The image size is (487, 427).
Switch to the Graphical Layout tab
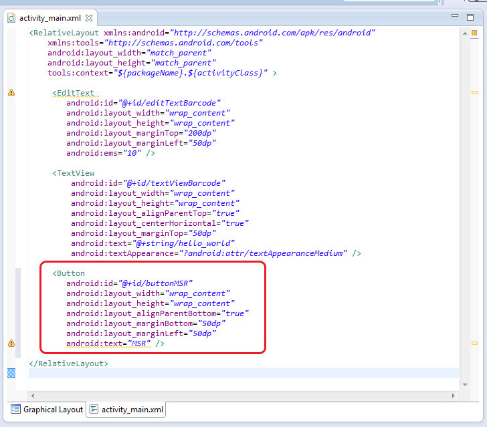[x=47, y=410]
